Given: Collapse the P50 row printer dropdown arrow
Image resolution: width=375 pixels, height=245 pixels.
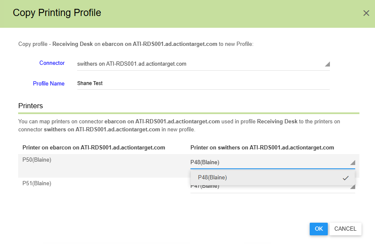Looking at the screenshot, I should (352, 163).
